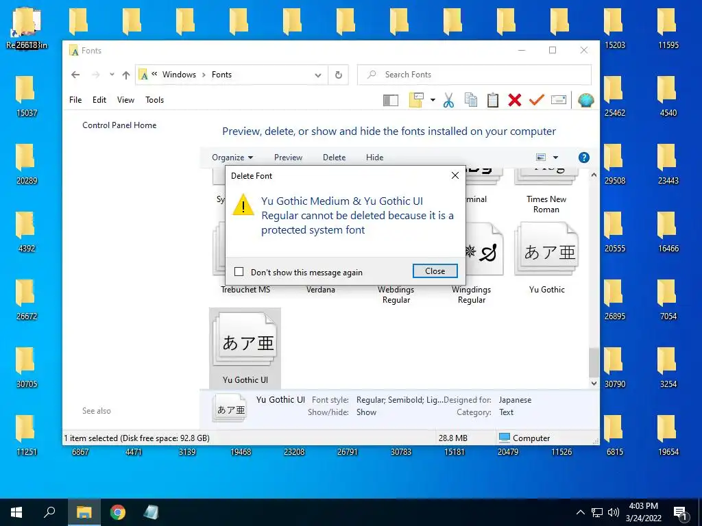Viewport: 702px width, 526px height.
Task: Open the Windows Start menu
Action: pos(16,512)
